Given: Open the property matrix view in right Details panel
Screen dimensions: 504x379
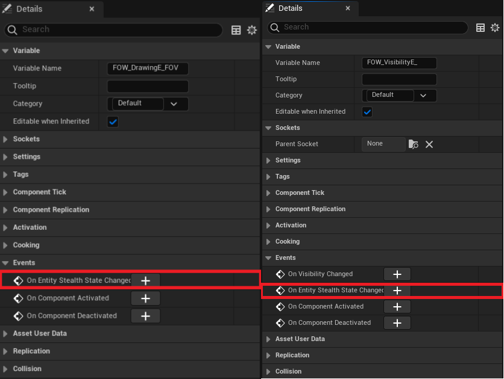Looking at the screenshot, I should click(x=480, y=28).
